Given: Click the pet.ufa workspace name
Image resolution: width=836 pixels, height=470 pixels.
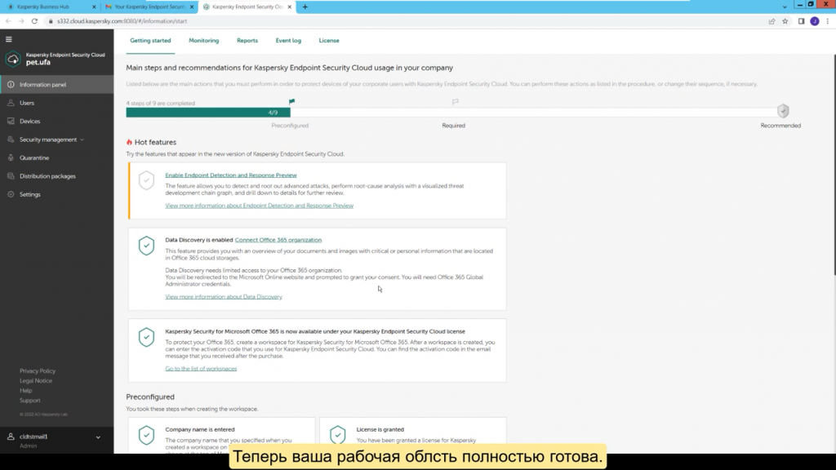Looking at the screenshot, I should click(x=38, y=62).
